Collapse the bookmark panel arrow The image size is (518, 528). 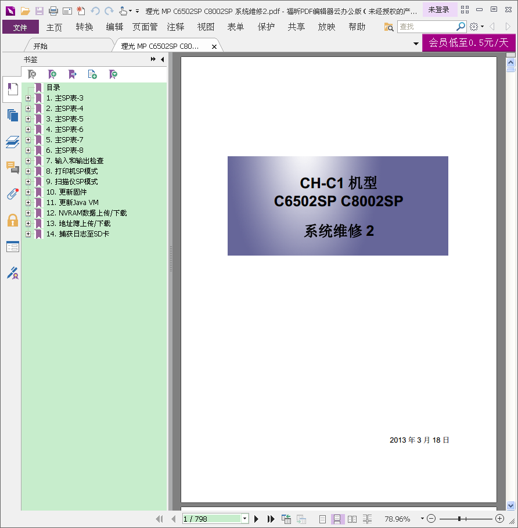pyautogui.click(x=163, y=59)
